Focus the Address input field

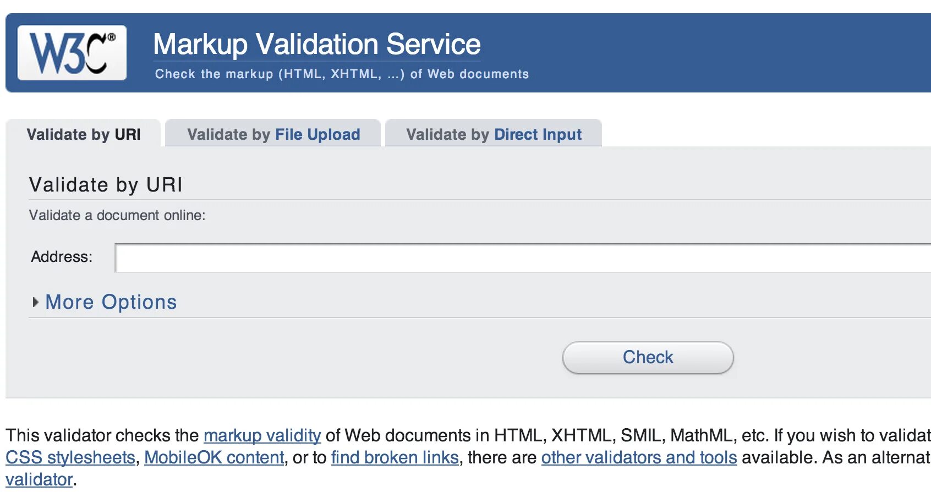coord(523,258)
